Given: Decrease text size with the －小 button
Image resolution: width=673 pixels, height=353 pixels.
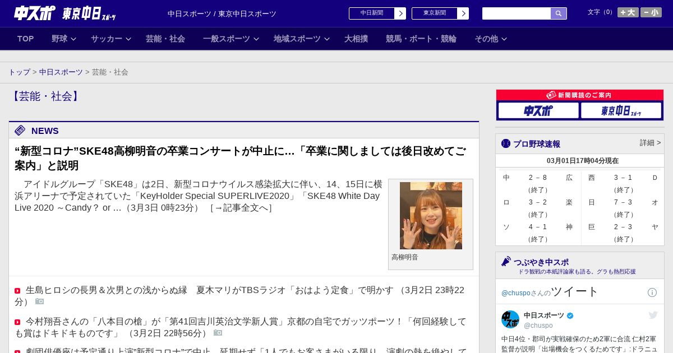Looking at the screenshot, I should pyautogui.click(x=651, y=12).
